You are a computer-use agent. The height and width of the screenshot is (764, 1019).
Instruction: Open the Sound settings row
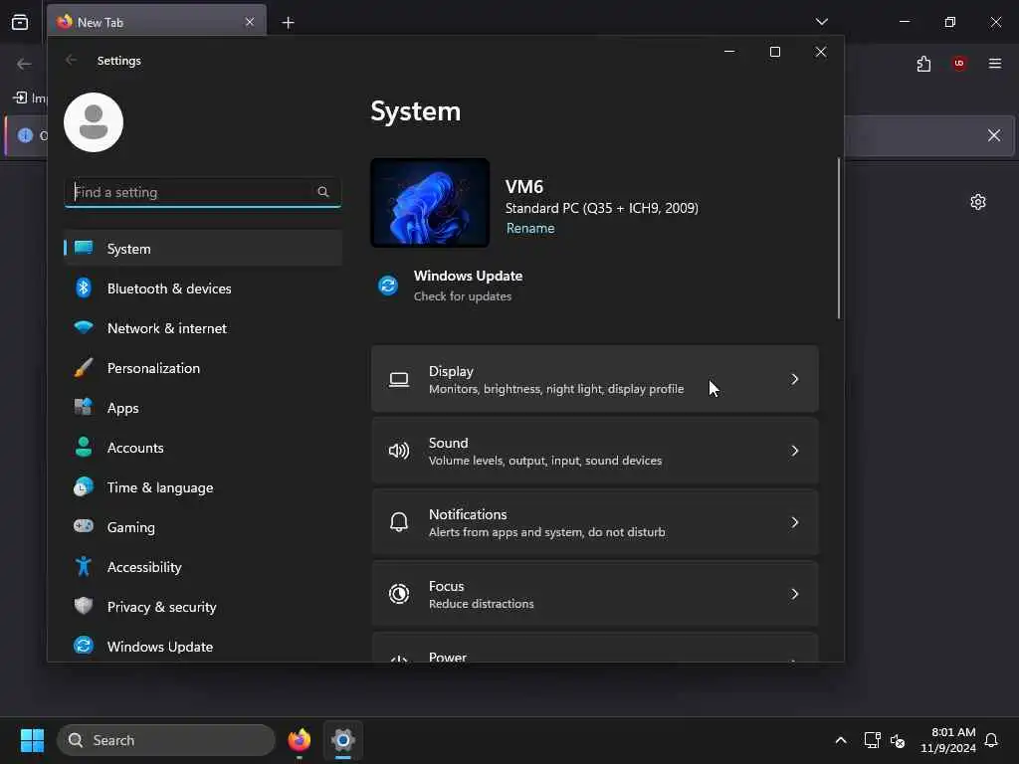[595, 451]
